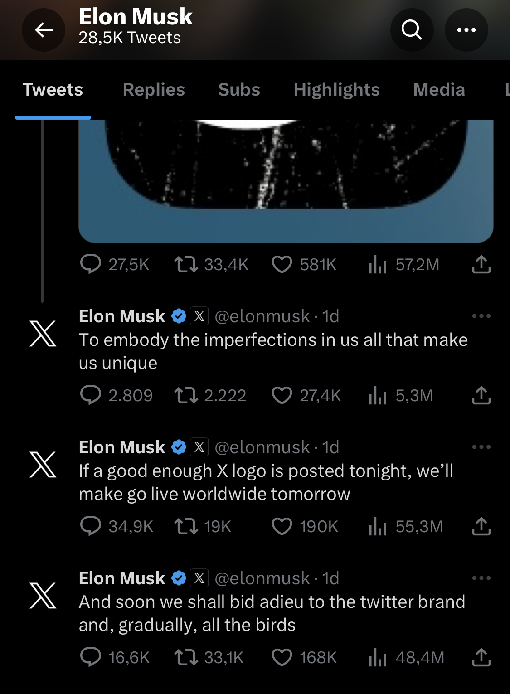Image resolution: width=510 pixels, height=694 pixels.
Task: Reply to the 'imperfections in us all' tweet
Action: (x=91, y=396)
